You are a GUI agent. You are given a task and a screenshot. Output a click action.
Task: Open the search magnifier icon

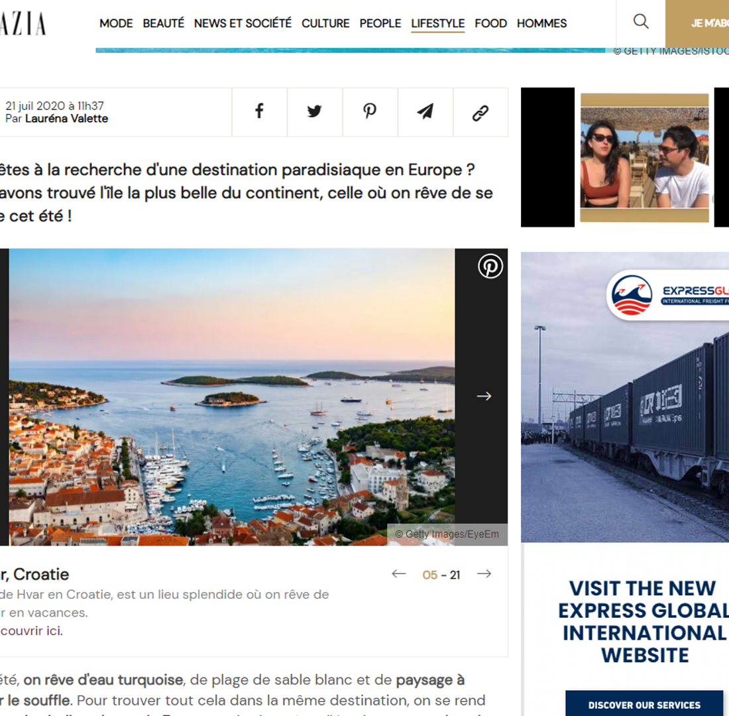pos(641,21)
